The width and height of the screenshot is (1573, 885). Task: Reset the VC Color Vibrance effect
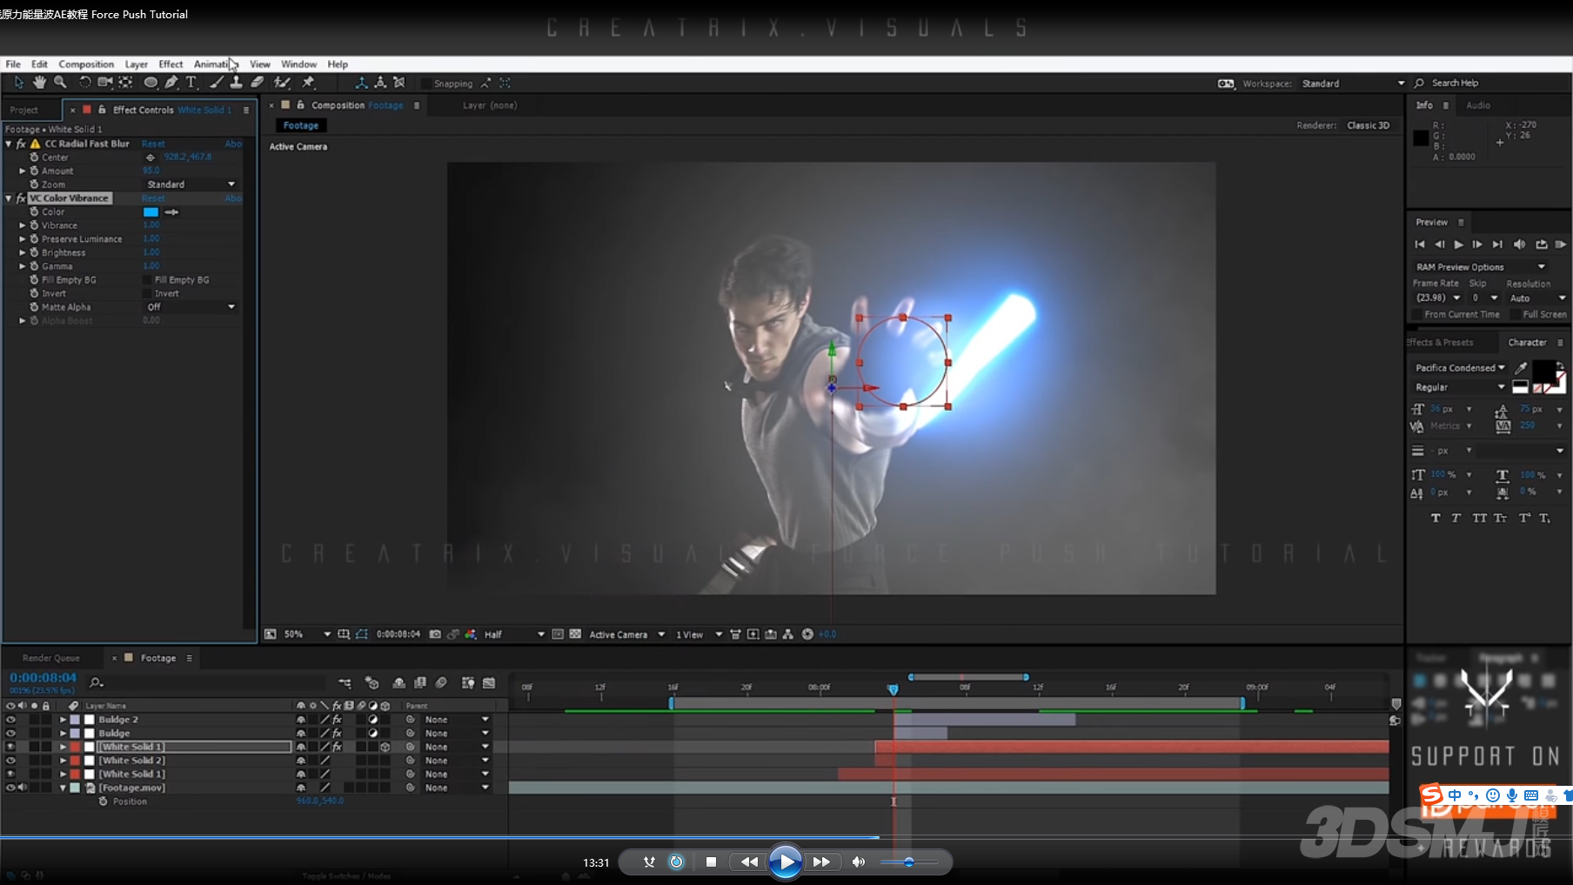153,198
